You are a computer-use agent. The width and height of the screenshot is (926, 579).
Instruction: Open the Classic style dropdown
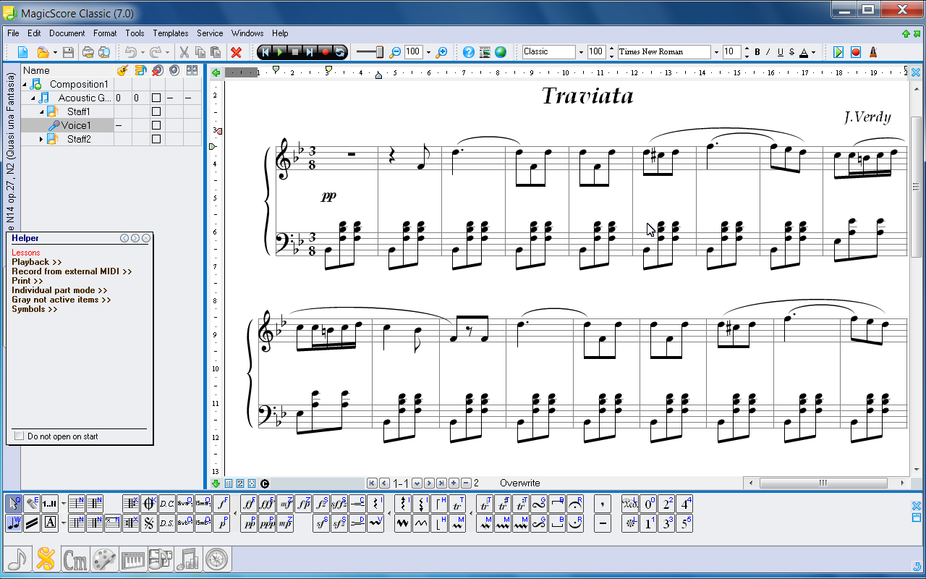point(580,52)
